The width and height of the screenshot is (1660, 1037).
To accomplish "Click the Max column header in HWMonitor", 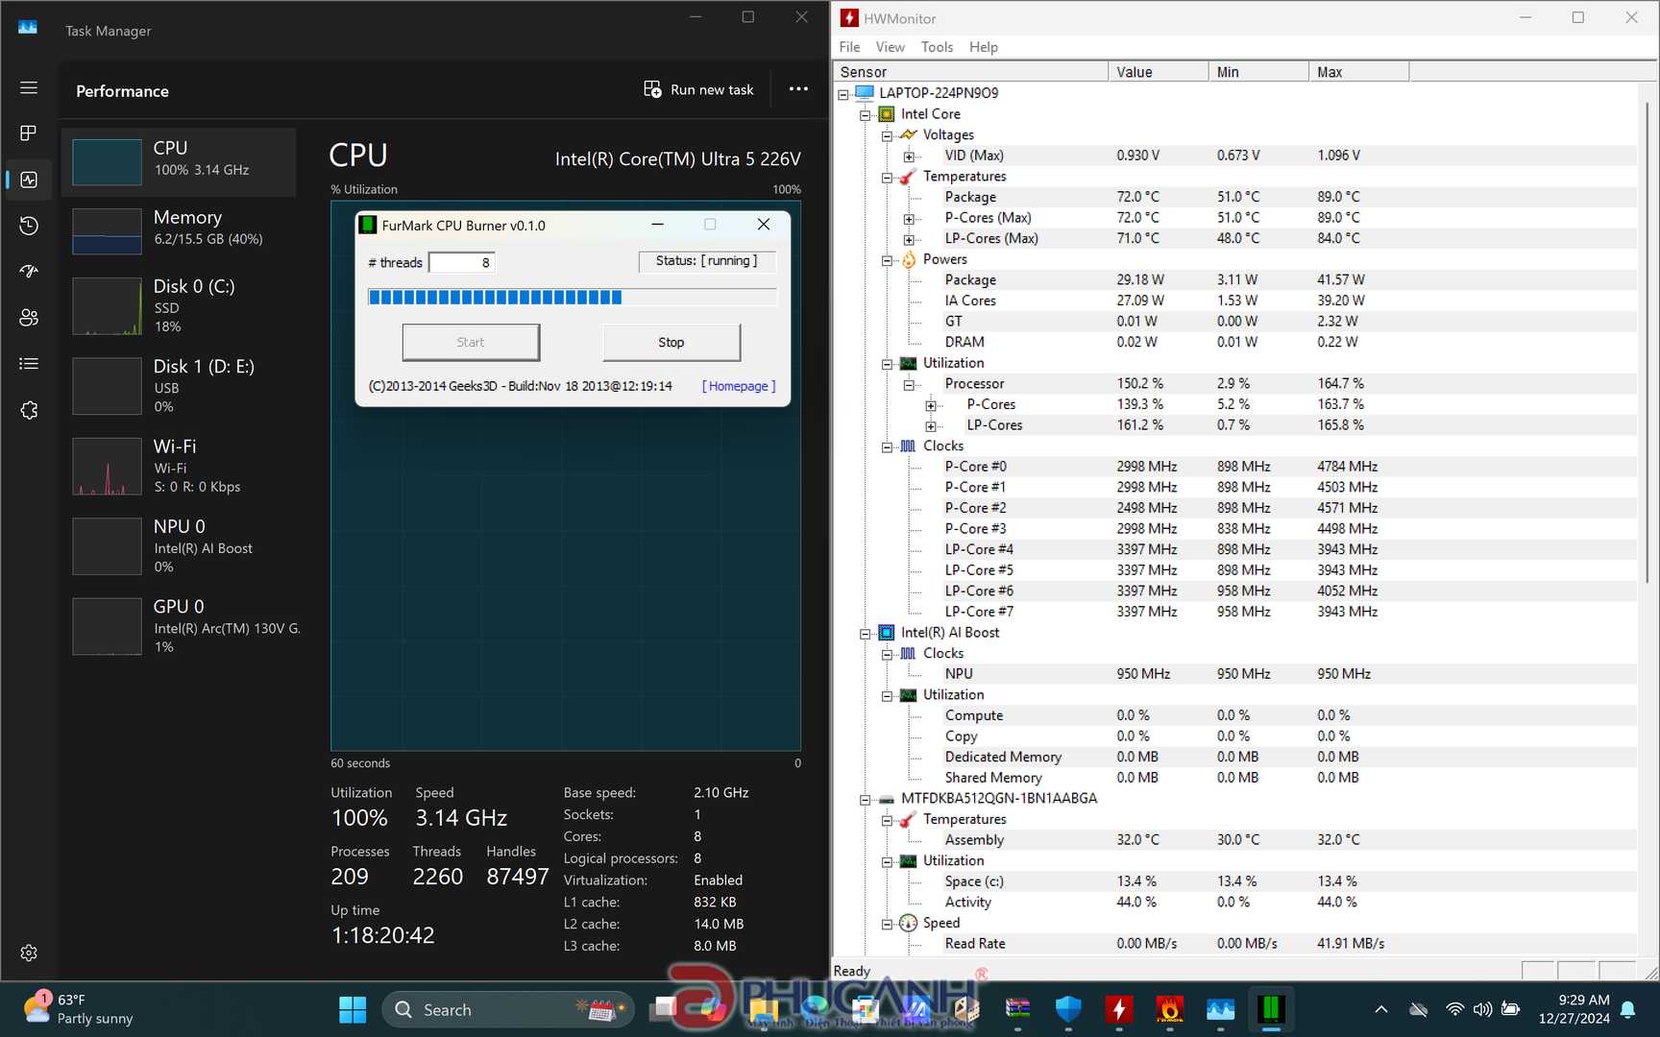I will coord(1358,72).
